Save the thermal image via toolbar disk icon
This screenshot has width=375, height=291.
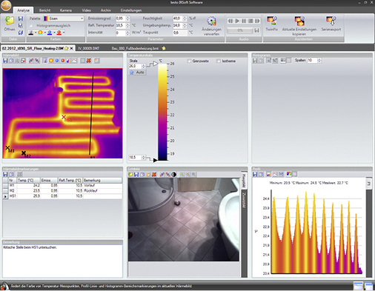click(x=5, y=61)
